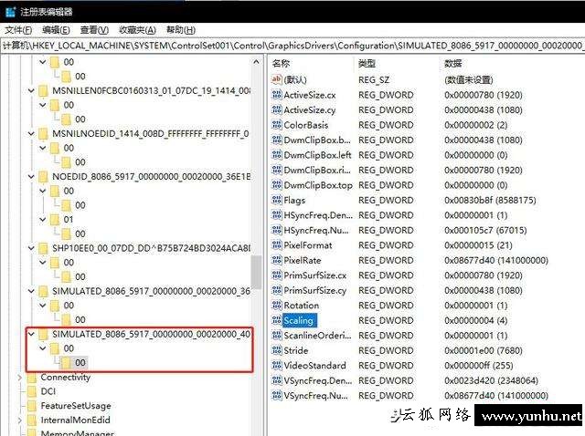
Task: Click the VideoStandard data 0x000000ff (255)
Action: pyautogui.click(x=479, y=366)
